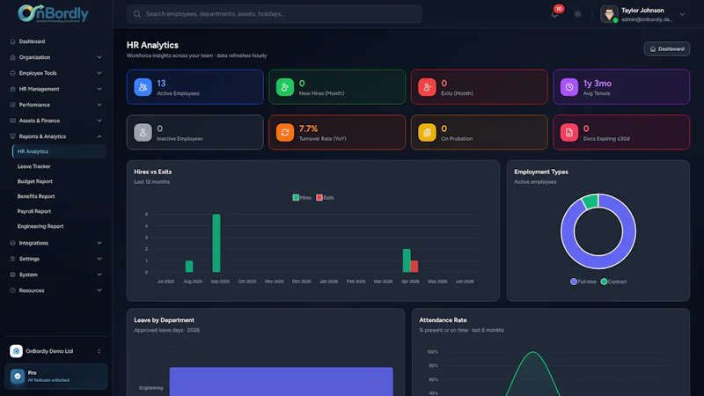Click the Dashboard sidebar home icon
704x396 pixels.
pos(12,41)
